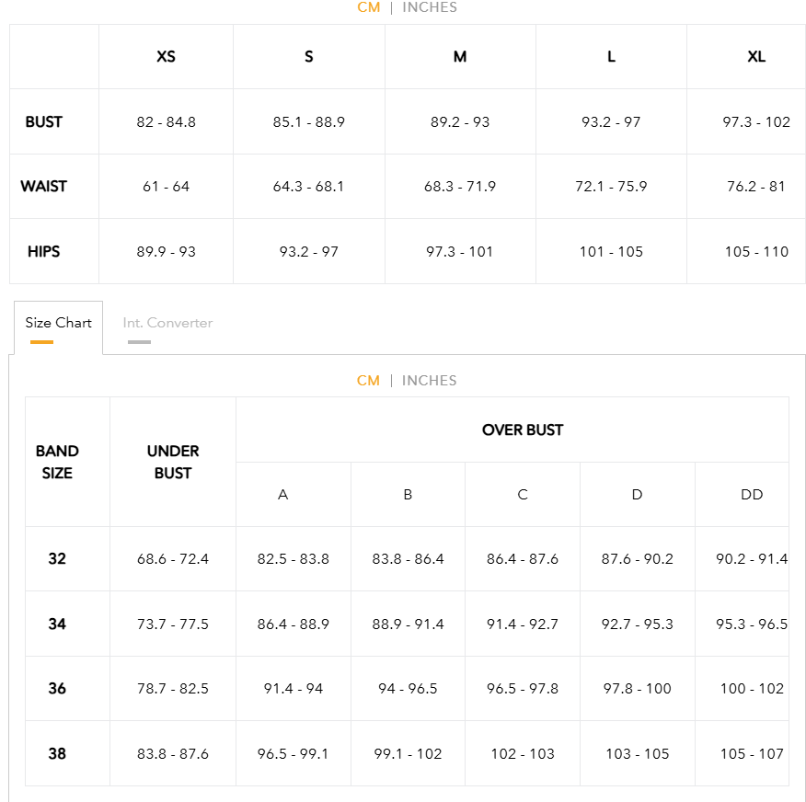The width and height of the screenshot is (806, 802).
Task: Click band size 38 row label
Action: pos(57,753)
